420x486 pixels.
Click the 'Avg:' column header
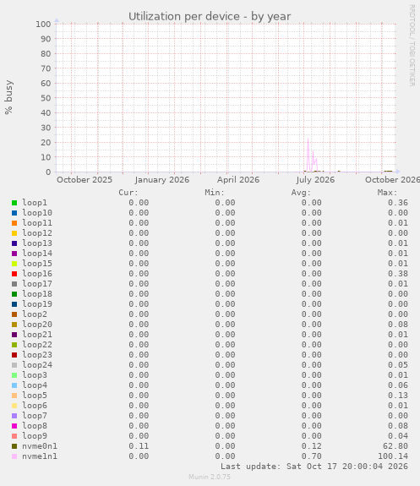click(x=301, y=193)
